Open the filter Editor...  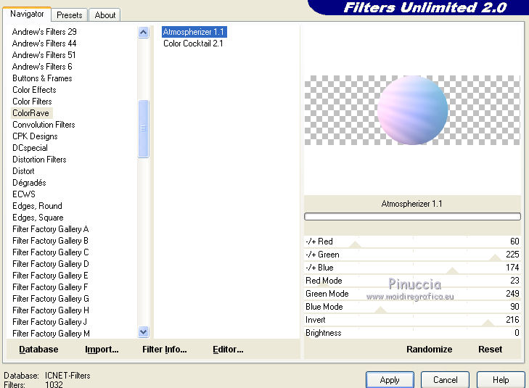tap(228, 350)
